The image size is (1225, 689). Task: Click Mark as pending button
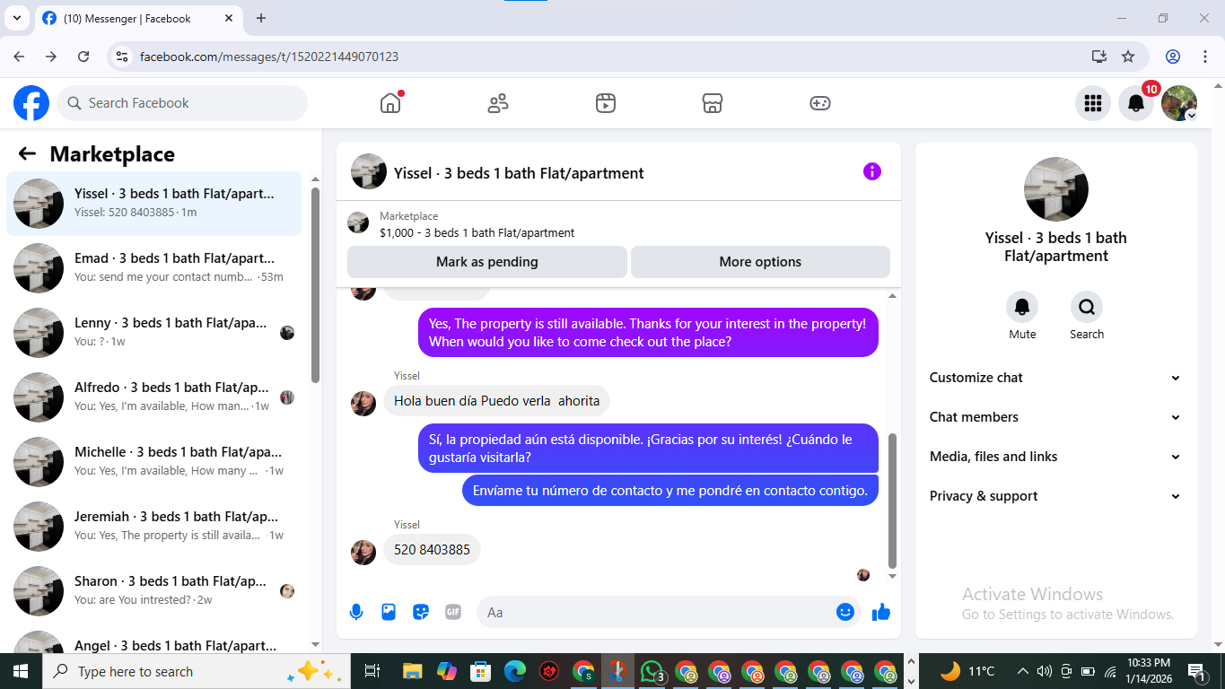click(487, 262)
